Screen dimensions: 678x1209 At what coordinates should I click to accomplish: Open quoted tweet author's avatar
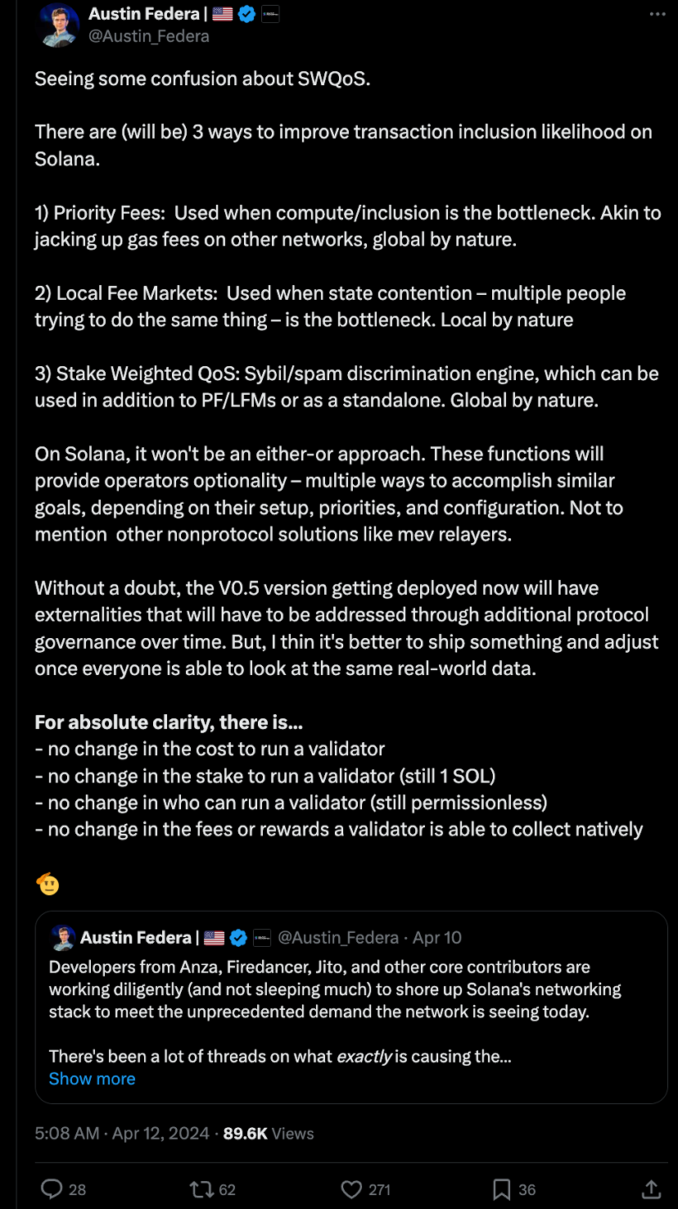coord(63,937)
